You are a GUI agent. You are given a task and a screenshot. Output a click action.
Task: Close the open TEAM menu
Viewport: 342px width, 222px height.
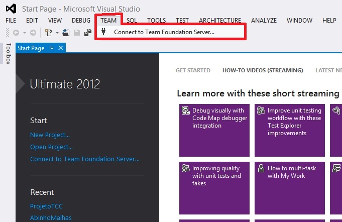(x=108, y=21)
